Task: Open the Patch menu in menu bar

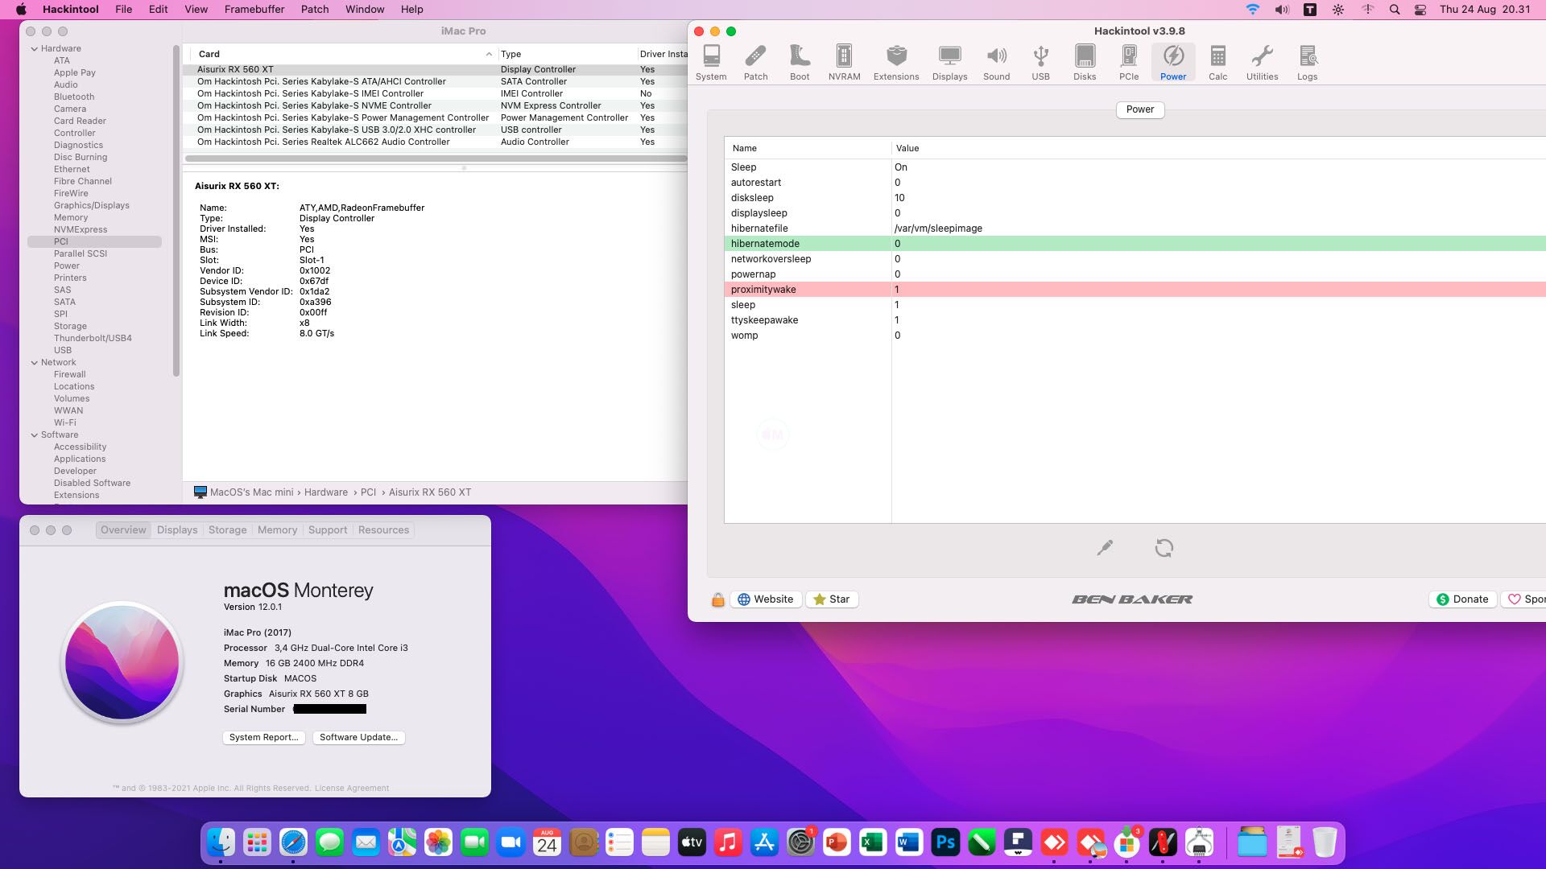Action: [315, 10]
